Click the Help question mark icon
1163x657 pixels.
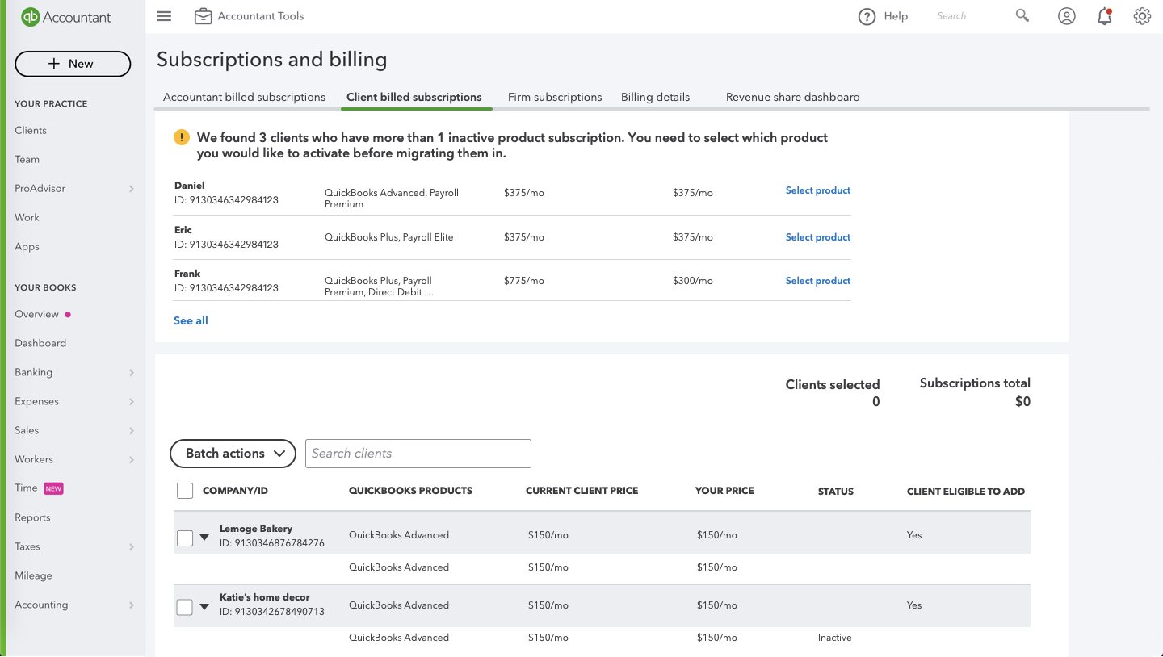(x=867, y=16)
